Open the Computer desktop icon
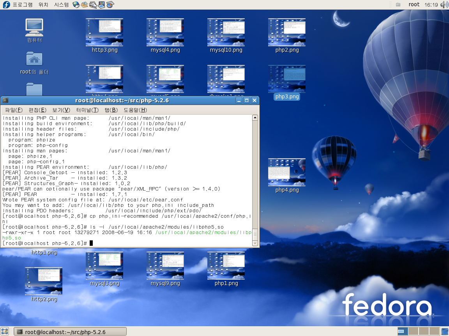The height and width of the screenshot is (336, 449). tap(34, 27)
